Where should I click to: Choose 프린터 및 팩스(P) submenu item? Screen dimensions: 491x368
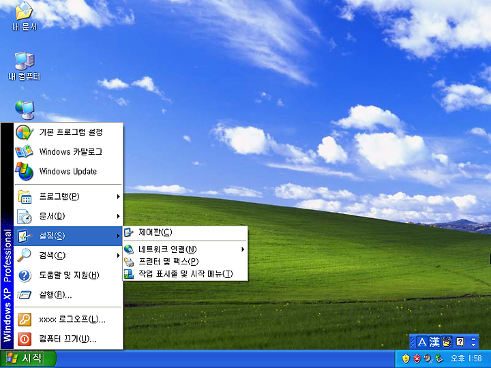(185, 262)
